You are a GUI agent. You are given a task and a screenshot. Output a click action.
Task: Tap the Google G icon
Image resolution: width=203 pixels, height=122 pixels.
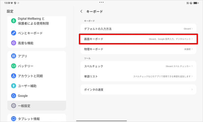click(x=14, y=96)
